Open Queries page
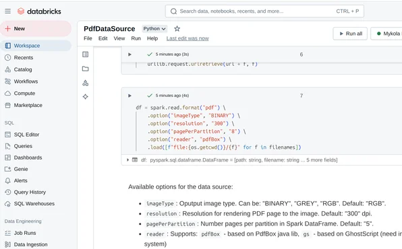Image resolution: width=402 pixels, height=249 pixels. 23,146
